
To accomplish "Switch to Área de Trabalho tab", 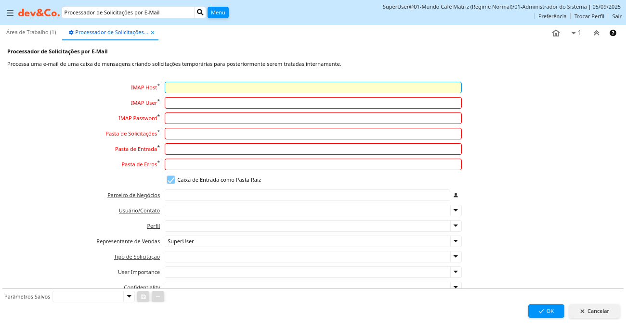I will coord(31,32).
